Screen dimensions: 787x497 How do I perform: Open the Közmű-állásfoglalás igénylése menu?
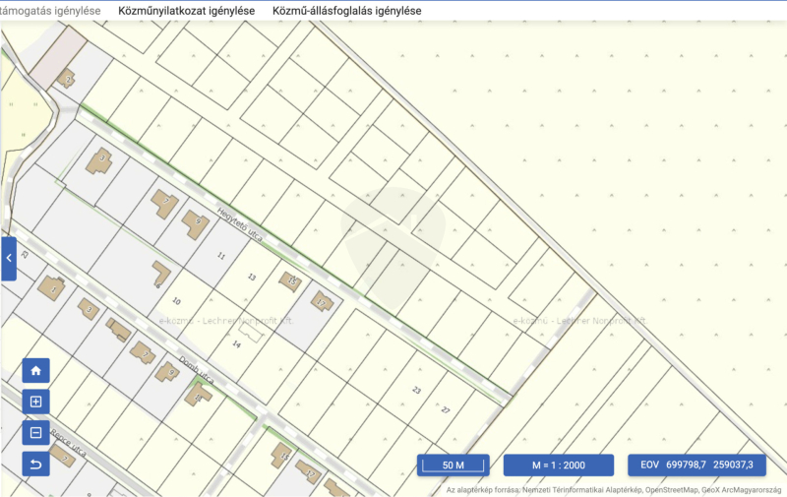(347, 11)
